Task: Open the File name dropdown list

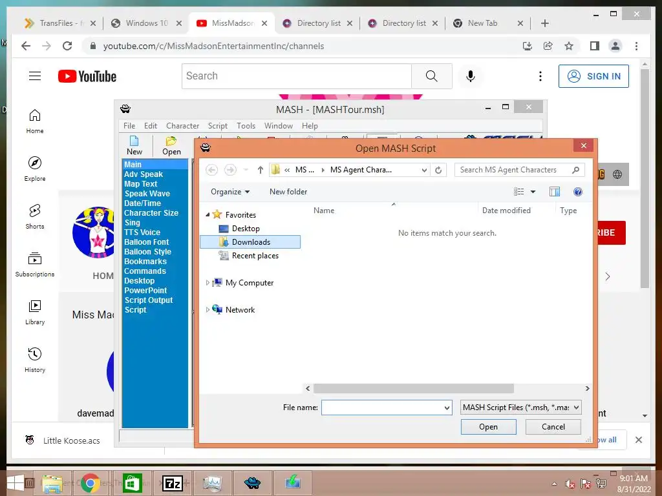Action: (447, 408)
